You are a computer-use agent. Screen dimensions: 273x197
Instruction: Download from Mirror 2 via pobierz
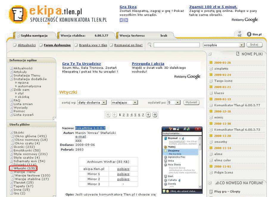(123, 179)
